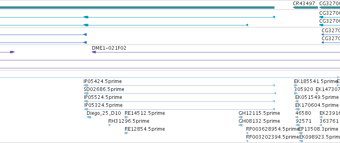Open the RE14512.5prime label

click(x=145, y=113)
